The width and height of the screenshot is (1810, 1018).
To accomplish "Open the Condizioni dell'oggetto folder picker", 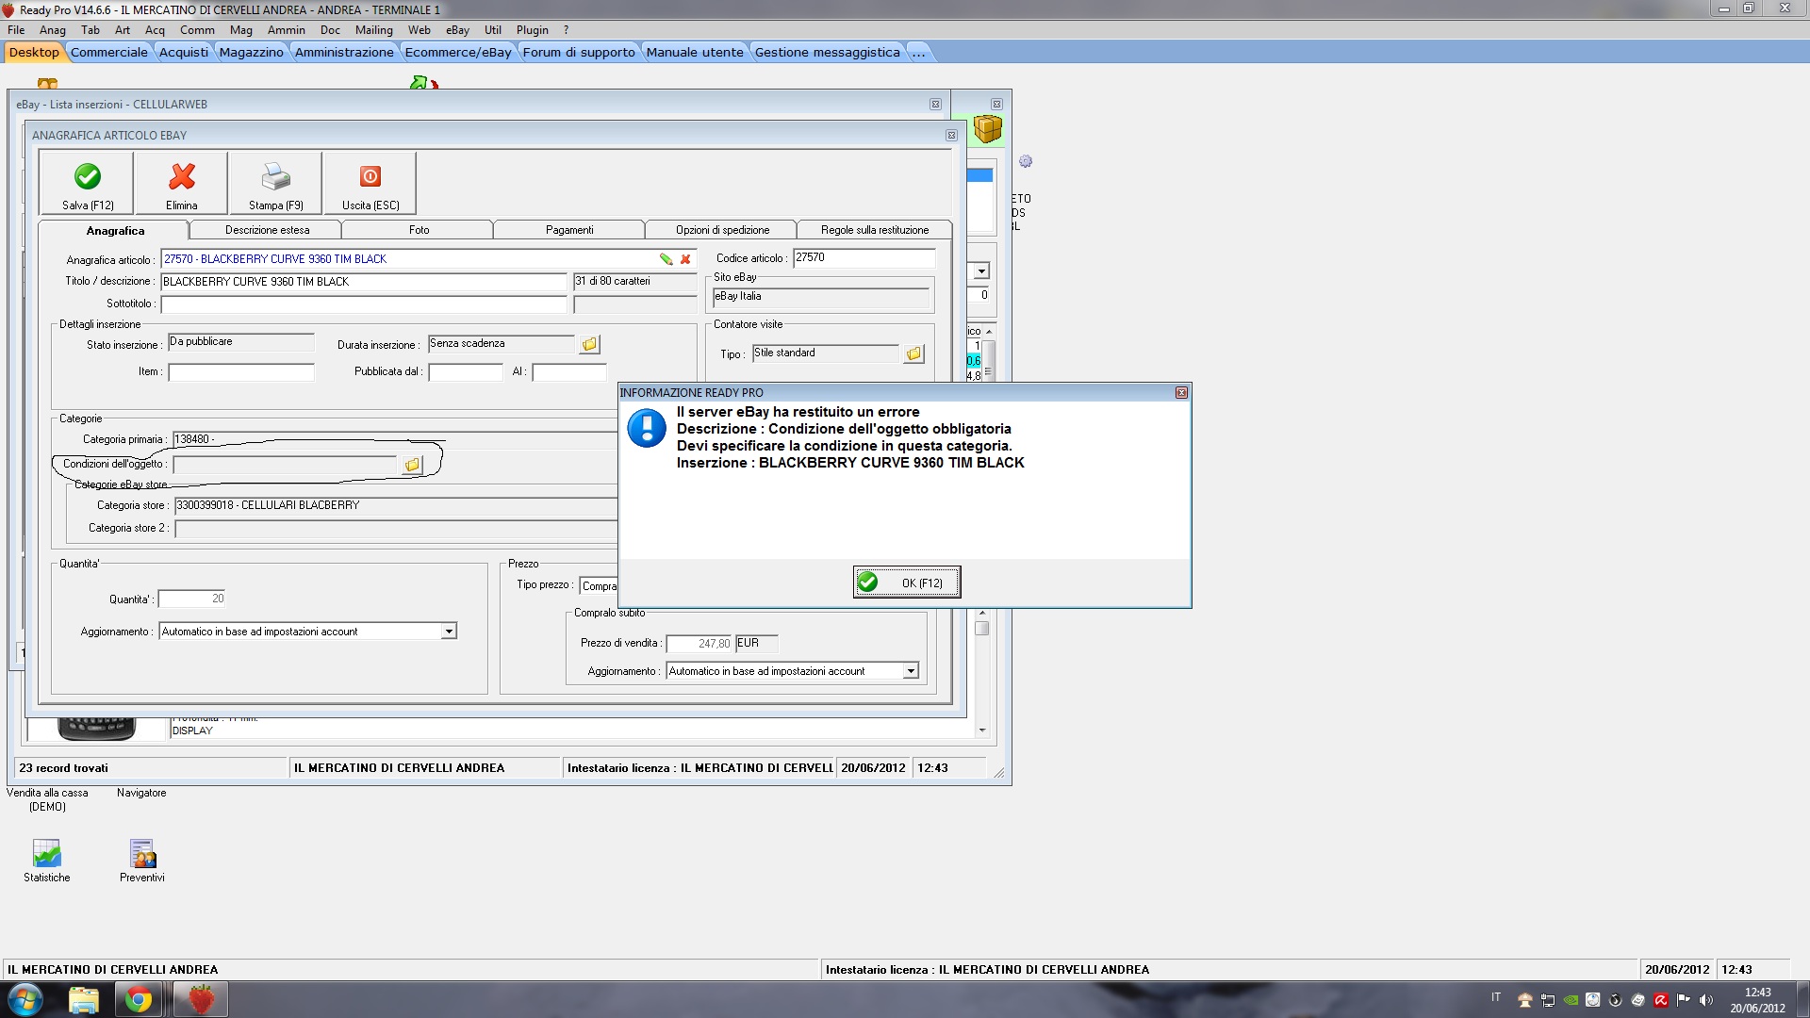I will (x=412, y=465).
